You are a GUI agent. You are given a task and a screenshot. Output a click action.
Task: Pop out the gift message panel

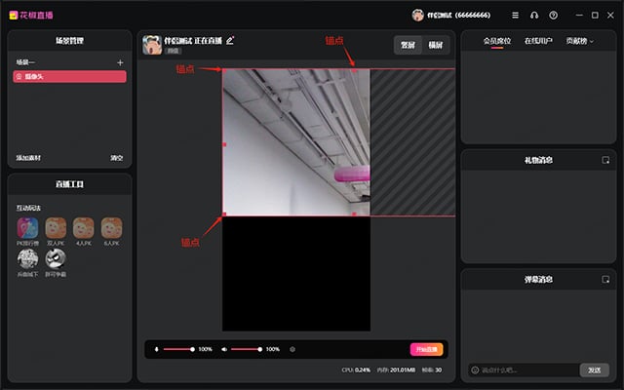point(605,160)
